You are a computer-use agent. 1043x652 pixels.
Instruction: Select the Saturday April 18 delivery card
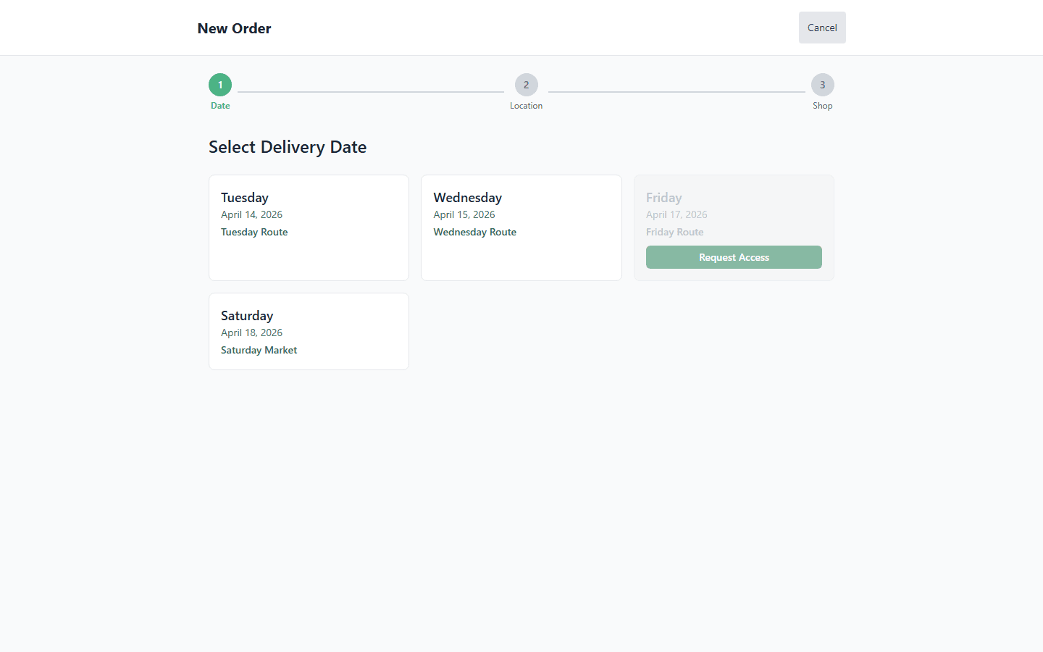[309, 331]
